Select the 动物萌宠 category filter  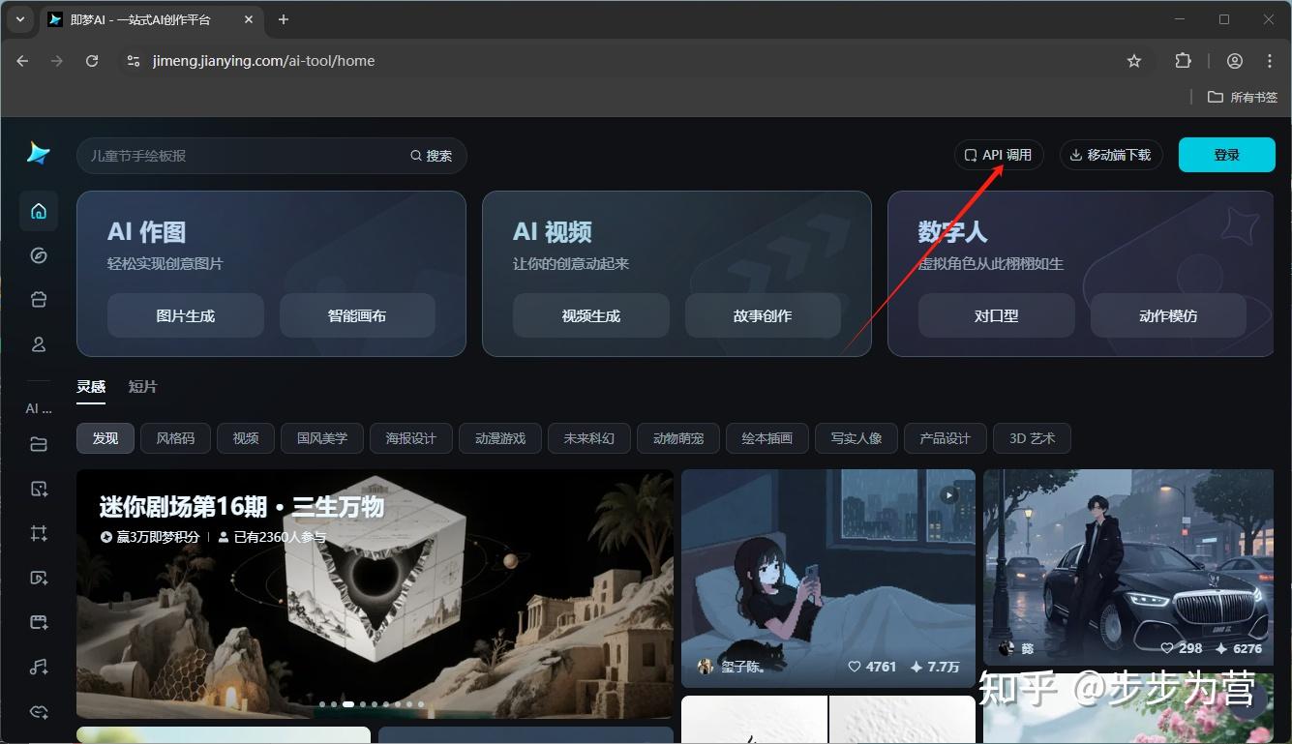click(678, 438)
